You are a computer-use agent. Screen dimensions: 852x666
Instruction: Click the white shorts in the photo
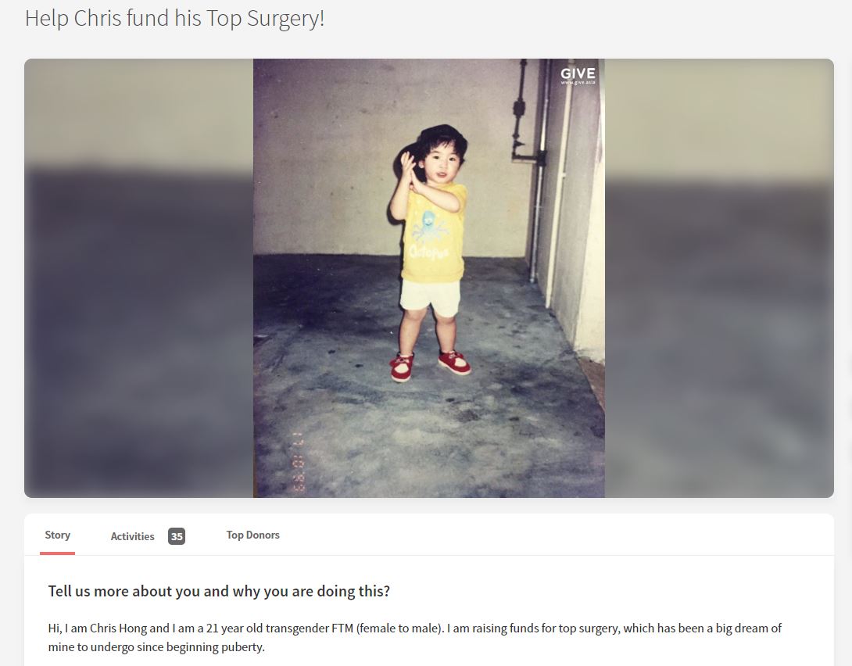[x=431, y=298]
